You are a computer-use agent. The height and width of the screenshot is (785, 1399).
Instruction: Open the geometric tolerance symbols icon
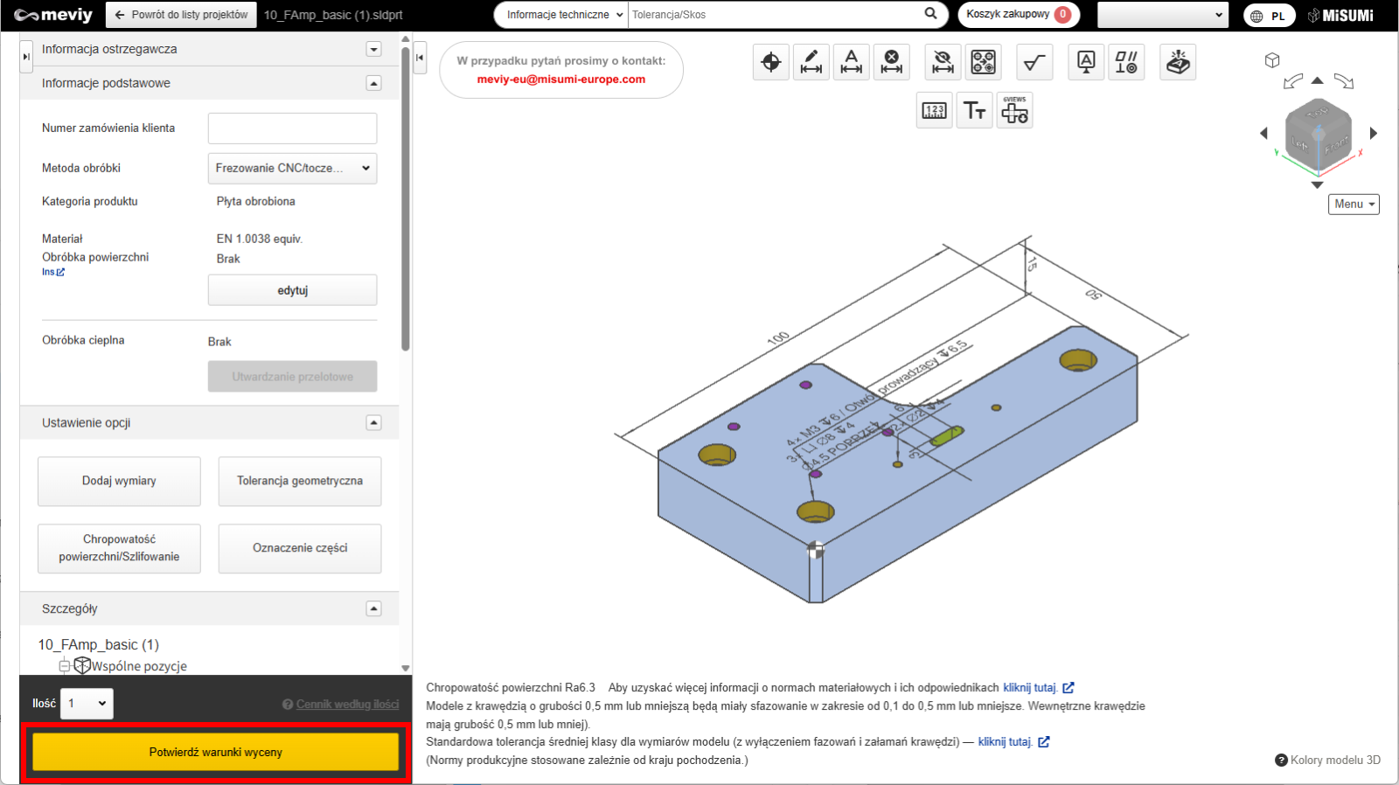[1126, 62]
